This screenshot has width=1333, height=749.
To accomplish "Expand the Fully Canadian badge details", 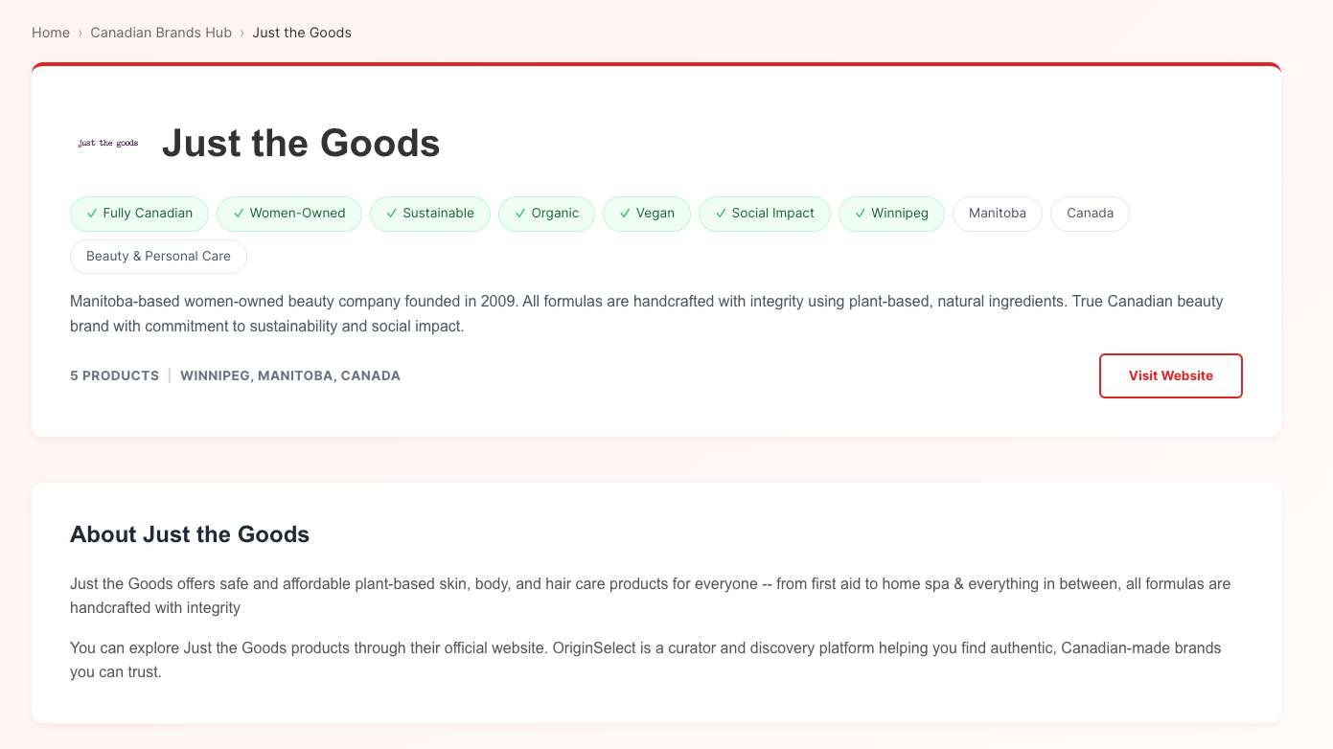I will tap(139, 214).
